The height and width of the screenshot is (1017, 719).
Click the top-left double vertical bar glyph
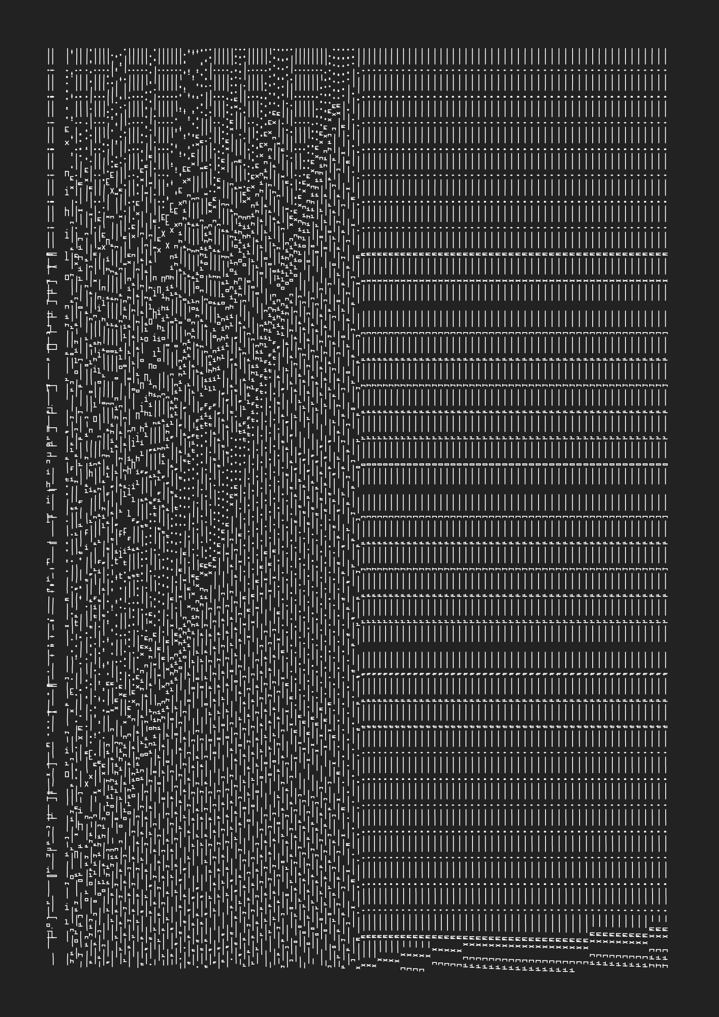point(52,57)
